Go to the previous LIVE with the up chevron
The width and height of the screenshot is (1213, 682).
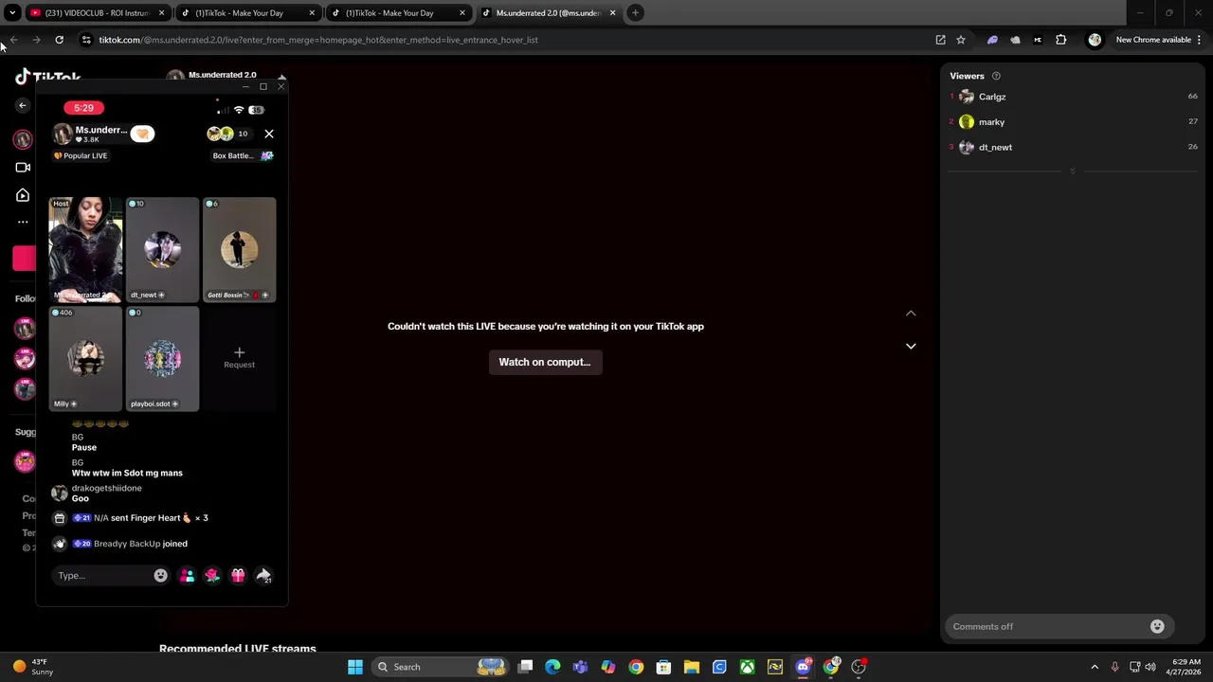[x=911, y=314]
